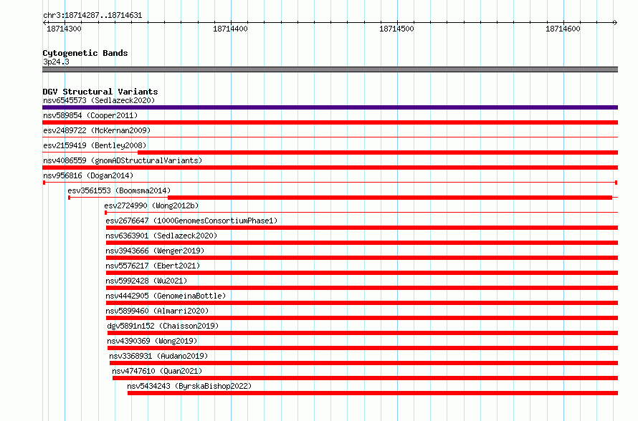The height and width of the screenshot is (421, 638).
Task: Open the nsv956816 (Dogan2014) variant
Action: pyautogui.click(x=88, y=175)
